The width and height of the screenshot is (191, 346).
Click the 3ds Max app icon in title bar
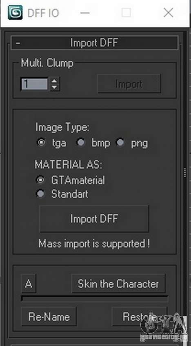(15, 13)
